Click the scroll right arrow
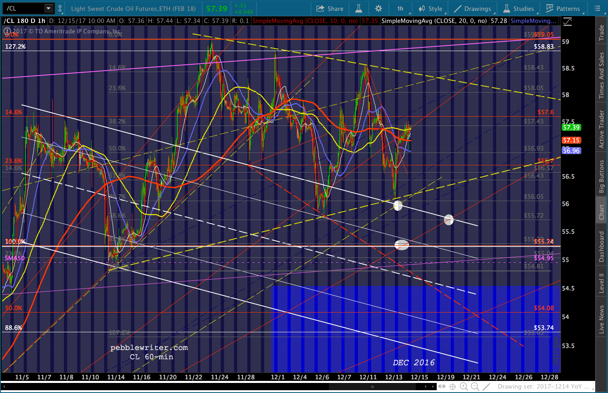Screen dimensions: 608x393 click(433, 387)
